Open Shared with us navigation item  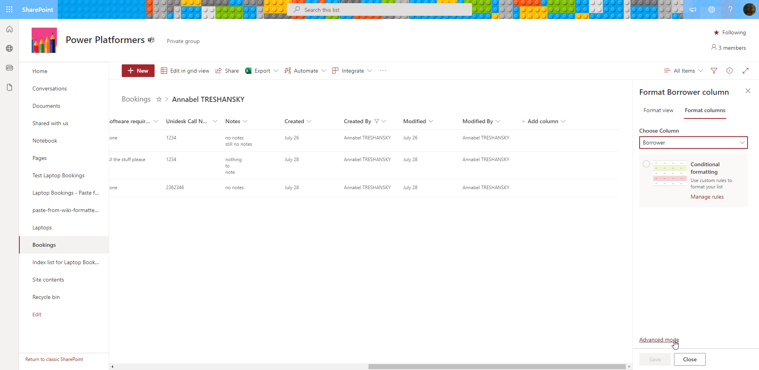coord(50,123)
